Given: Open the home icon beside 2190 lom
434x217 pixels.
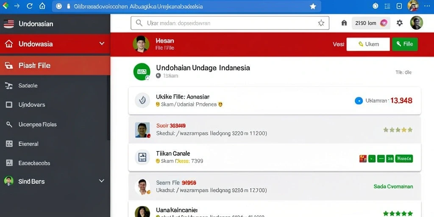Looking at the screenshot, I should pos(344,23).
